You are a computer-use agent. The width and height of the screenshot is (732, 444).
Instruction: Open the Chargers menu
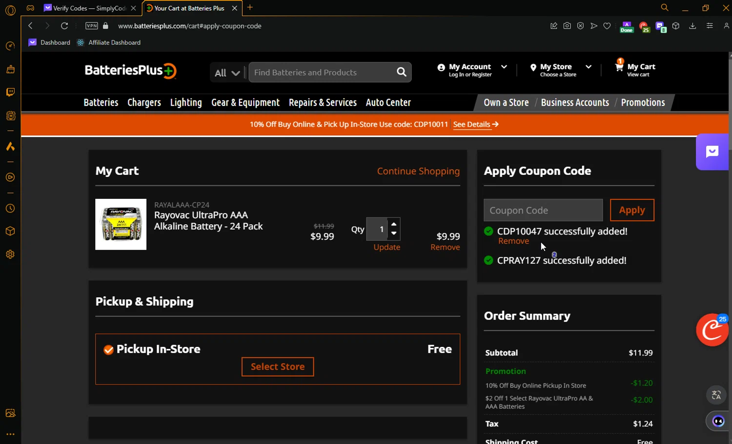point(144,102)
